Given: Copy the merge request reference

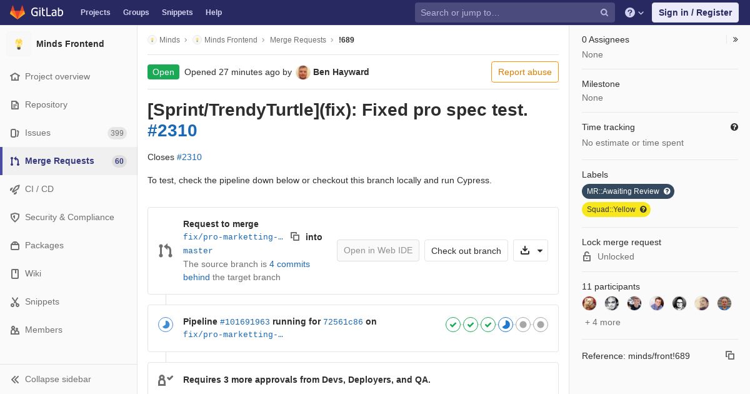Looking at the screenshot, I should point(730,355).
